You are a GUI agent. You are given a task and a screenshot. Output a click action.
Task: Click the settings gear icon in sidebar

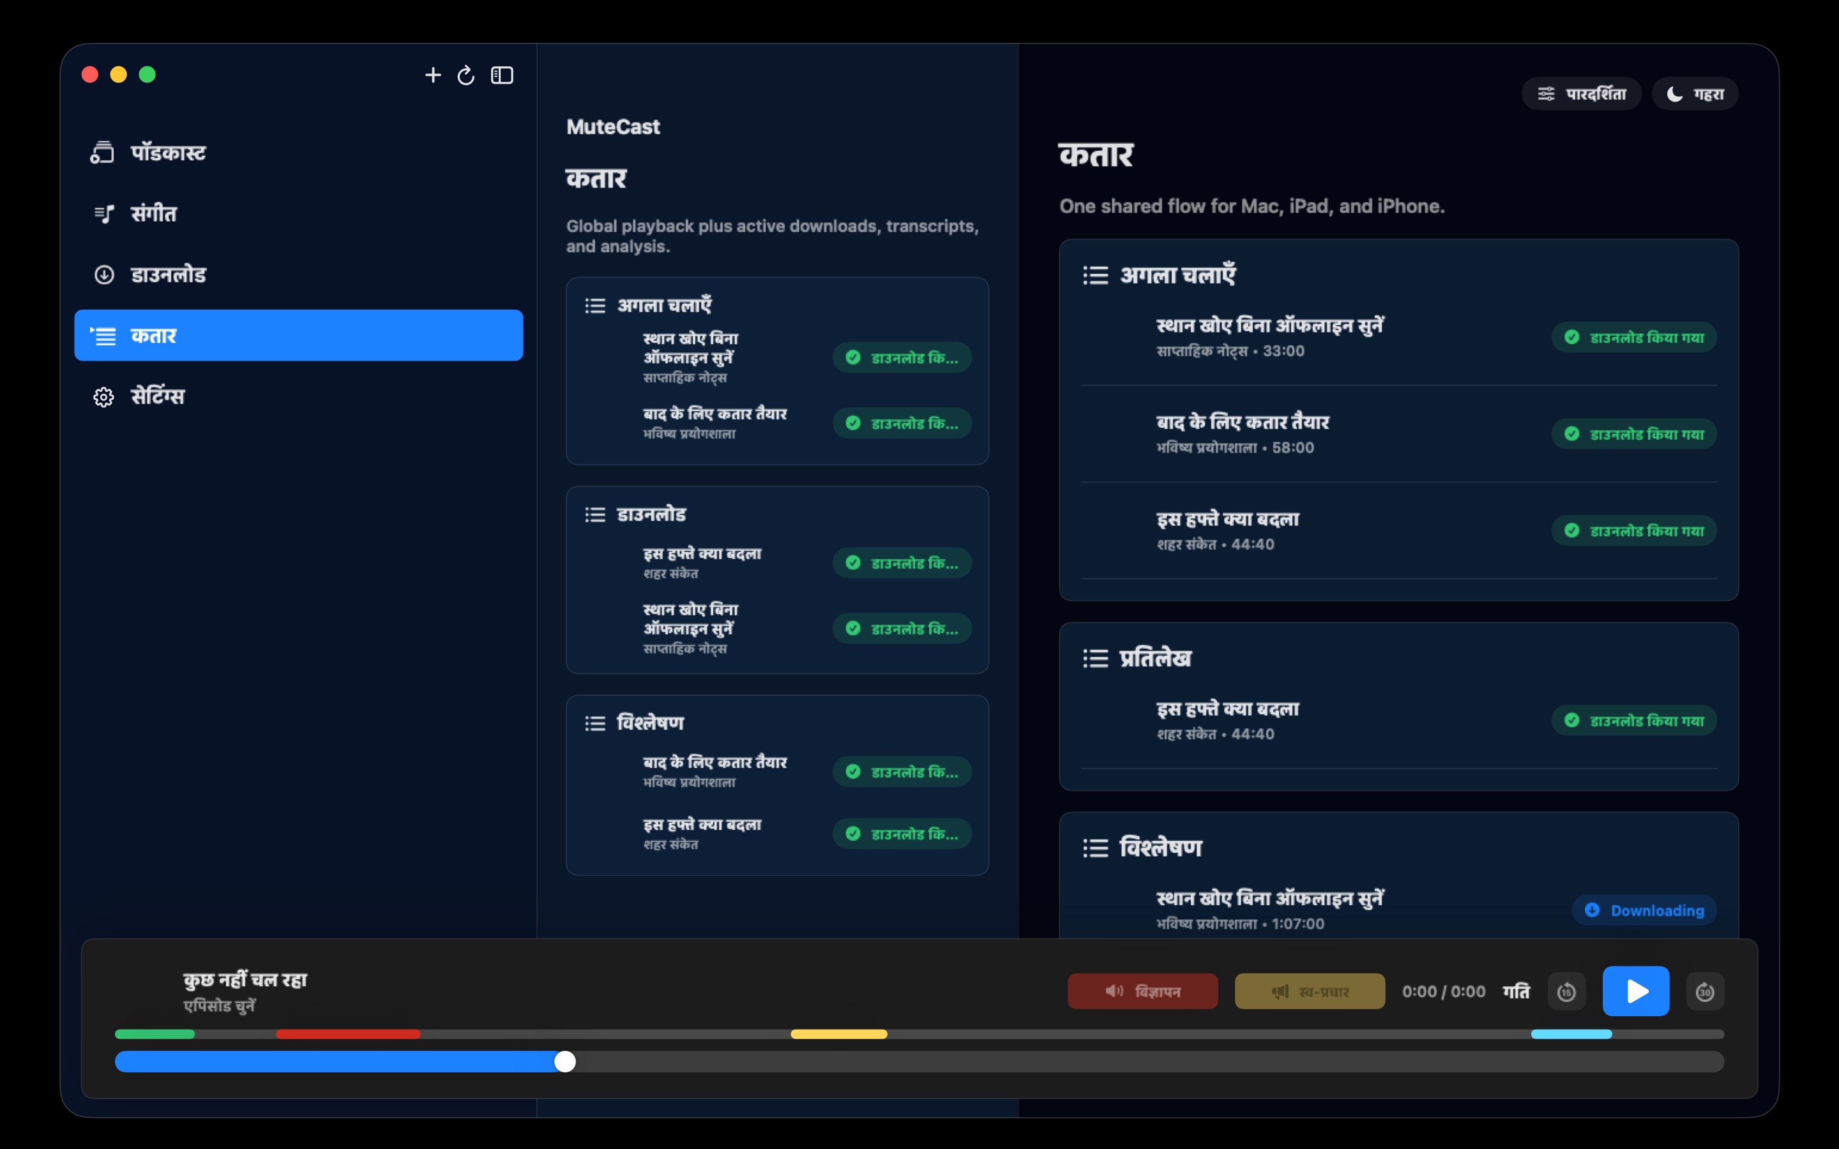103,396
